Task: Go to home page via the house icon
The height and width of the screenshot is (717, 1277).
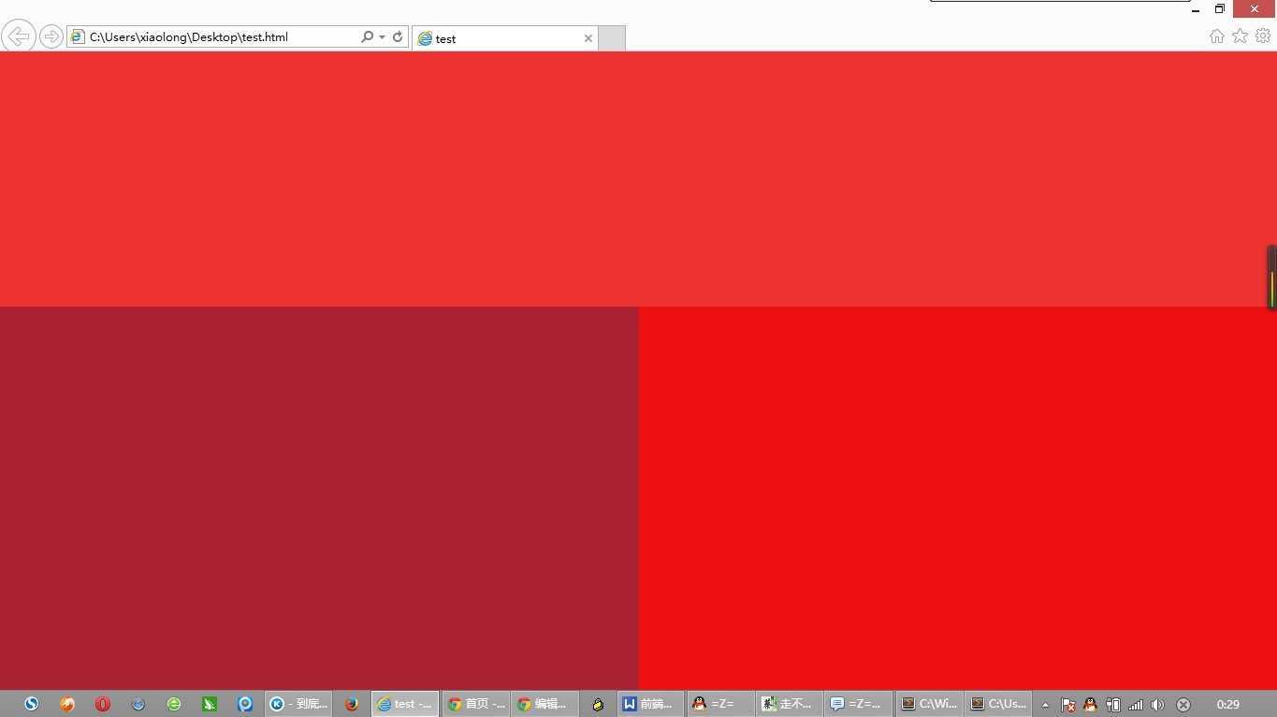Action: [x=1216, y=36]
